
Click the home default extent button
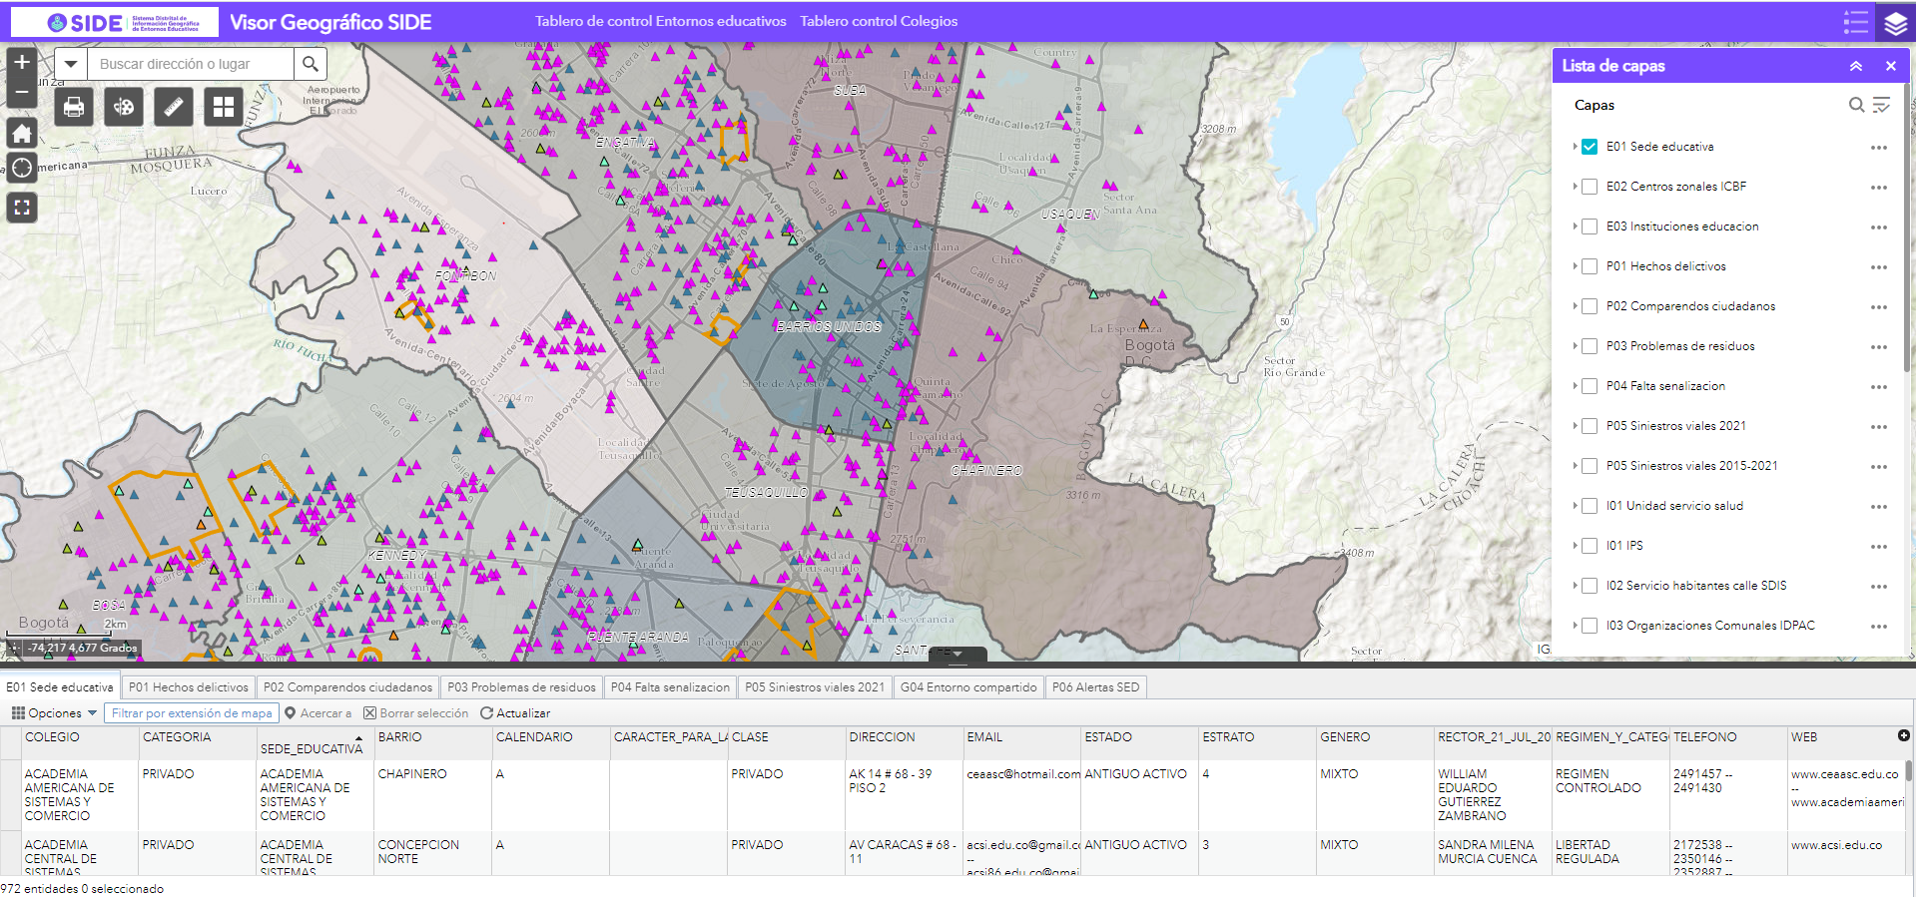coord(22,133)
